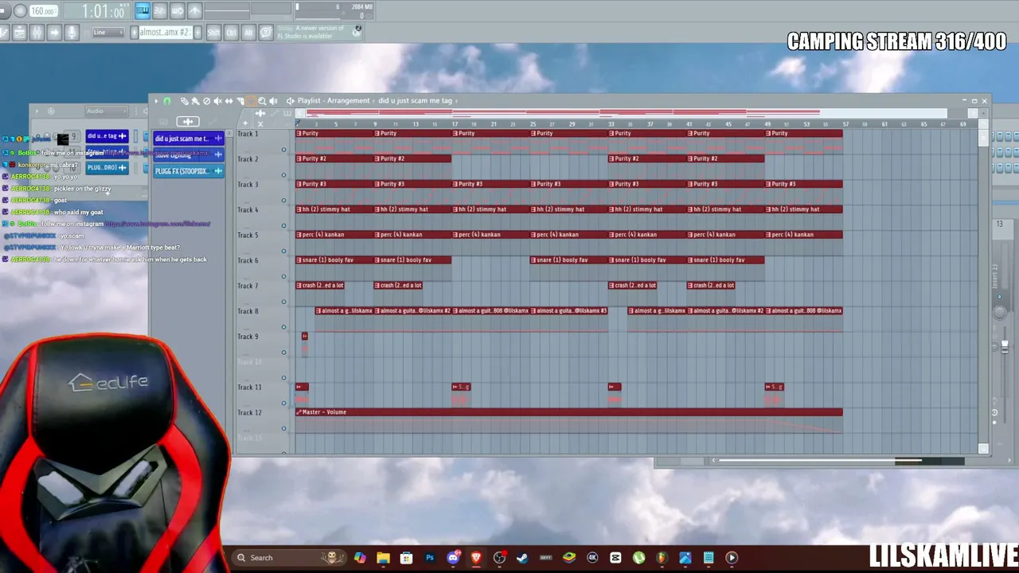This screenshot has height=573, width=1019.
Task: Click the 'did u just scam me tag' breadcrumb
Action: click(x=415, y=101)
